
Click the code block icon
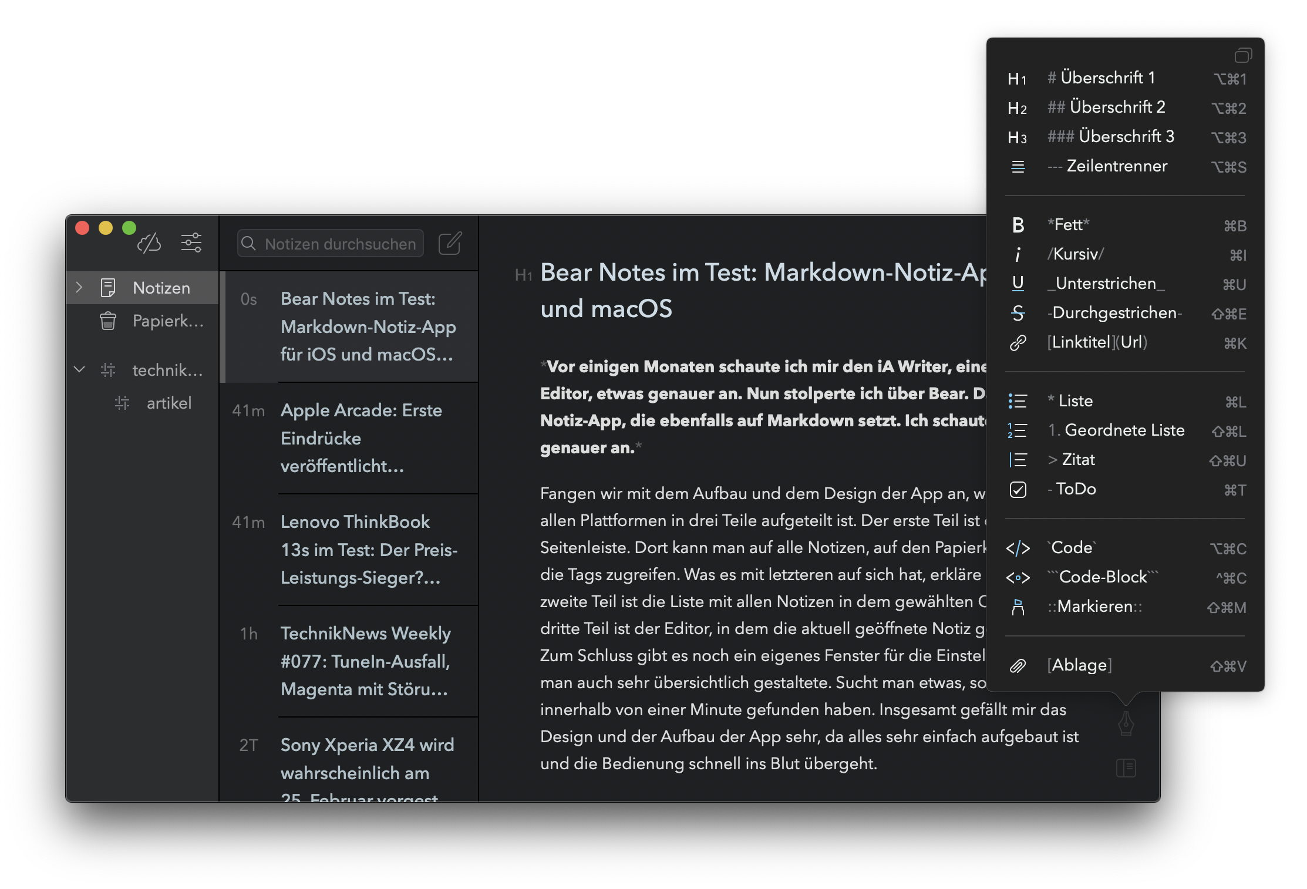[1018, 578]
